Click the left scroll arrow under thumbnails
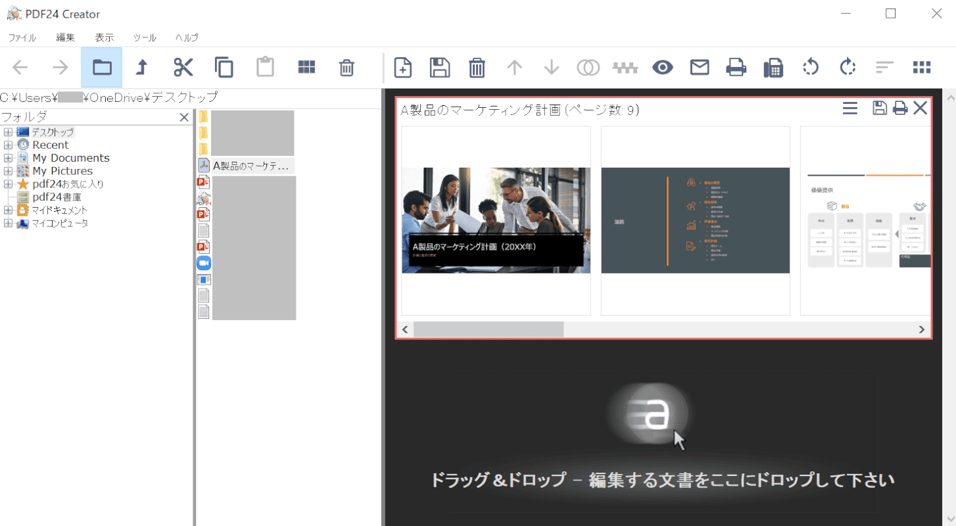The height and width of the screenshot is (526, 956). [406, 329]
